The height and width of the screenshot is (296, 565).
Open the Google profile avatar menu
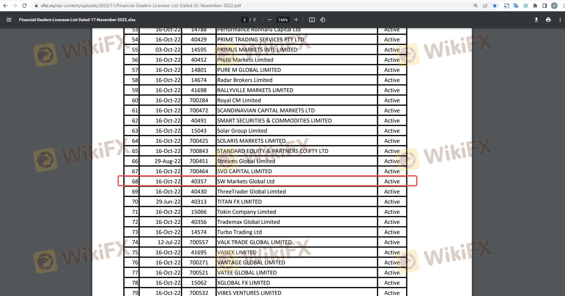(554, 6)
